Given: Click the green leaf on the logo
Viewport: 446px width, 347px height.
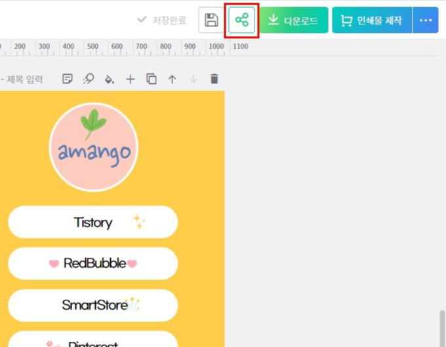Looking at the screenshot, I should tap(92, 123).
